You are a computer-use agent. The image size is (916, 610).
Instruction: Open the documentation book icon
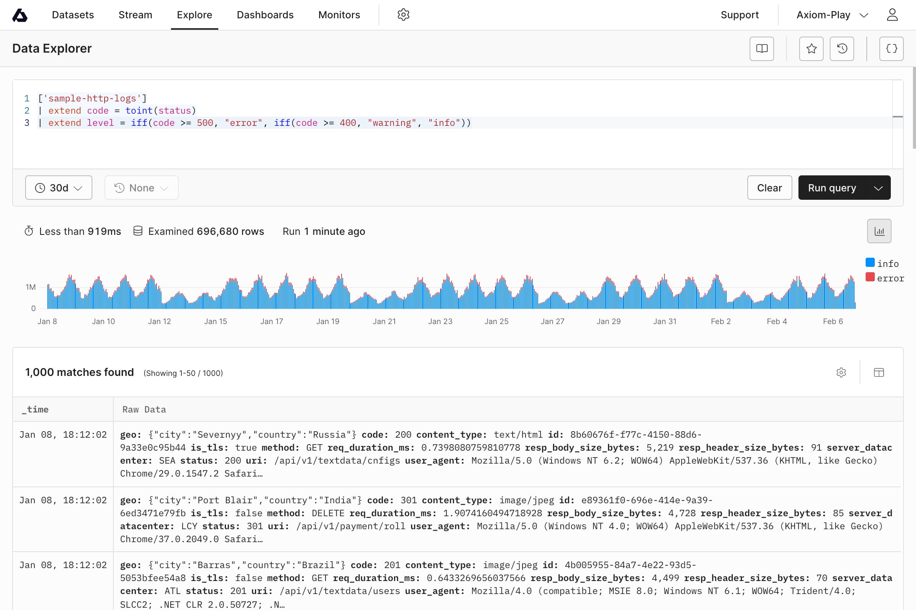(x=761, y=49)
